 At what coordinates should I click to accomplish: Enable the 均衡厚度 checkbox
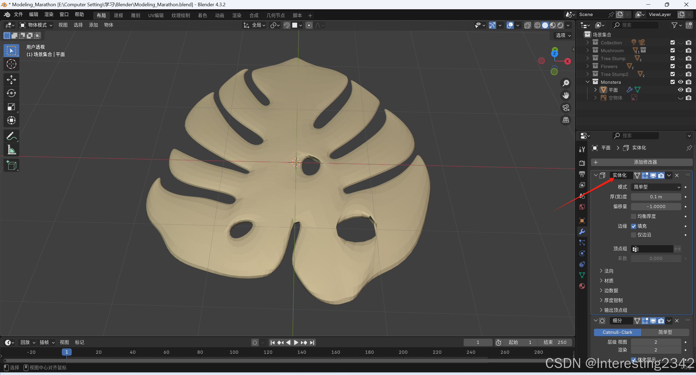click(634, 216)
